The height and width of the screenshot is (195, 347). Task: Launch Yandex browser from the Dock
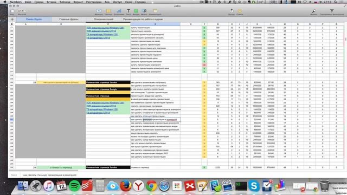(139, 186)
